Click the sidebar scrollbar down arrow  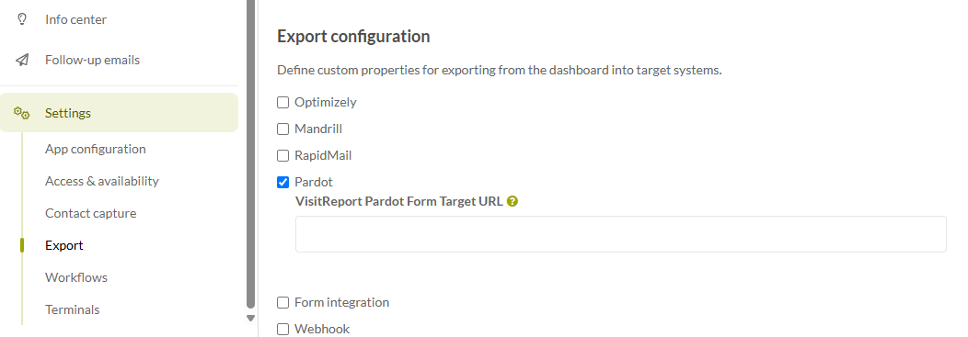click(x=250, y=318)
